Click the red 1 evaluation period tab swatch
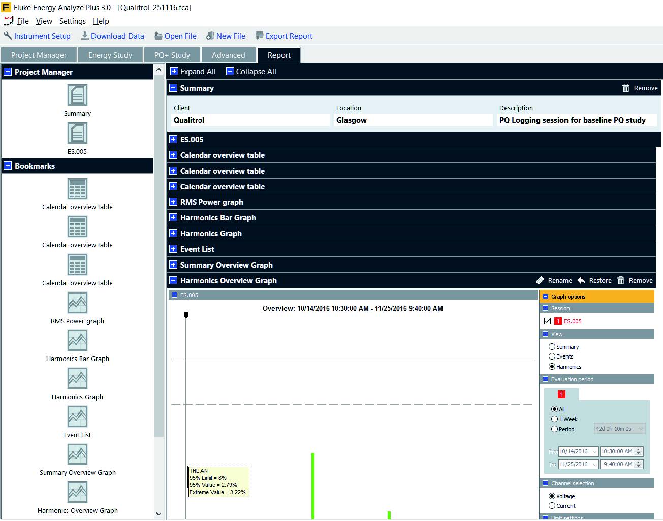 (x=561, y=394)
